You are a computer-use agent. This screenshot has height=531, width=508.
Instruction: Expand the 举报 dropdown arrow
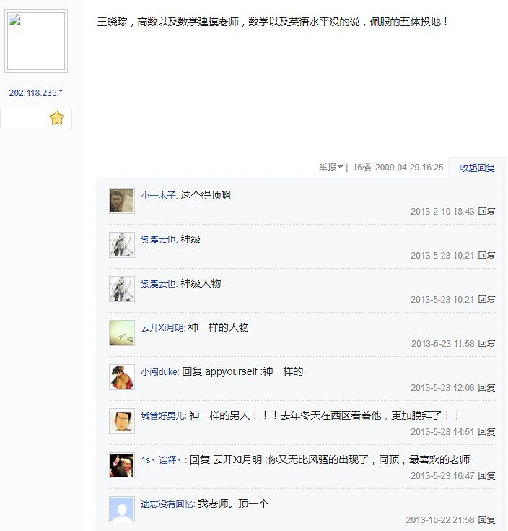(341, 167)
